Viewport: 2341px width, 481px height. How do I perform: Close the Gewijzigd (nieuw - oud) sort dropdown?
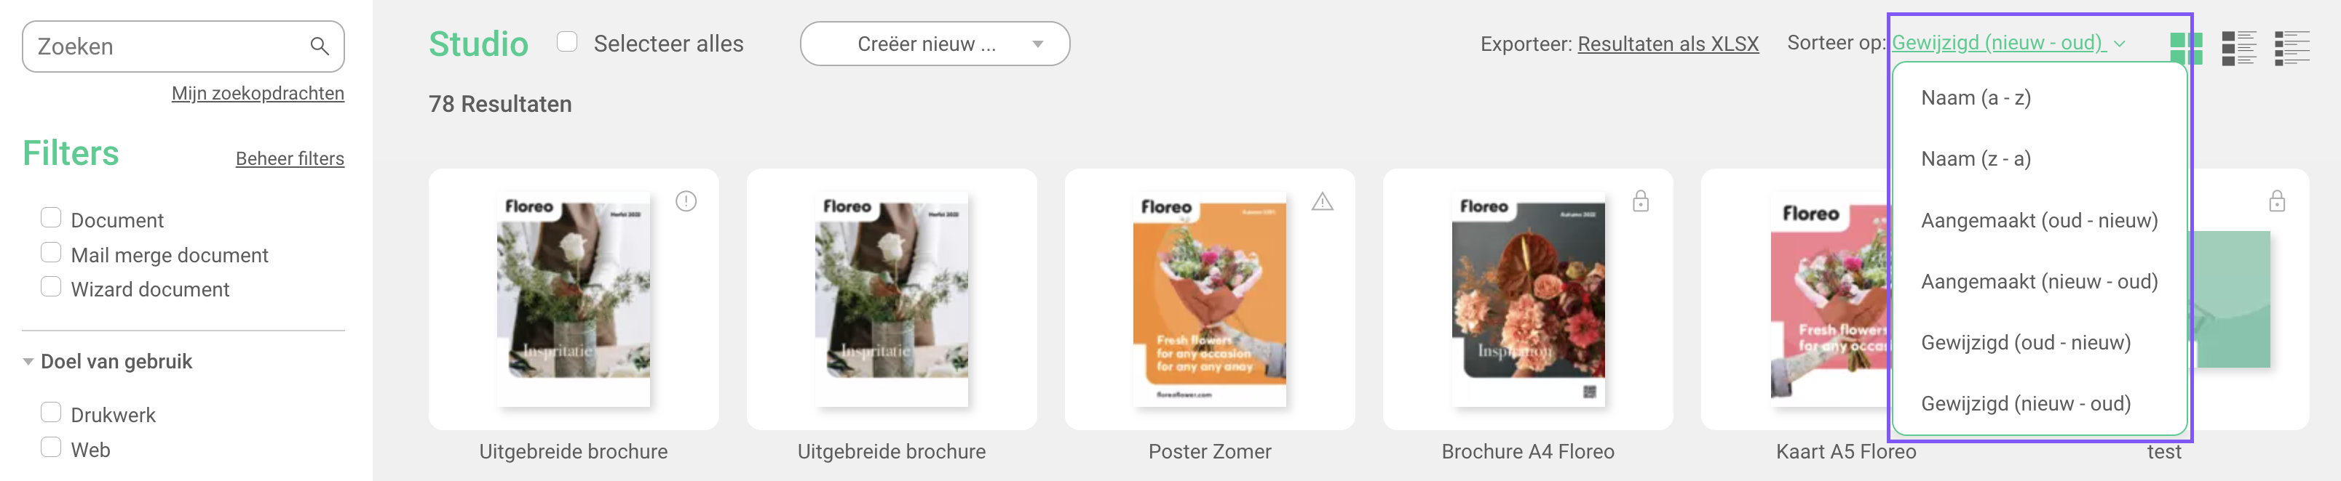point(2008,43)
